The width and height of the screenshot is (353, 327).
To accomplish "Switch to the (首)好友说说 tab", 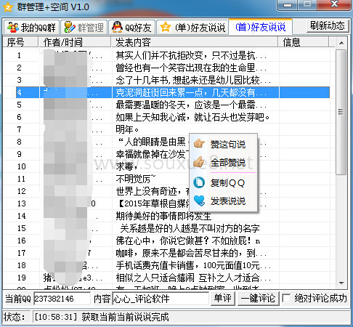I will [x=261, y=27].
